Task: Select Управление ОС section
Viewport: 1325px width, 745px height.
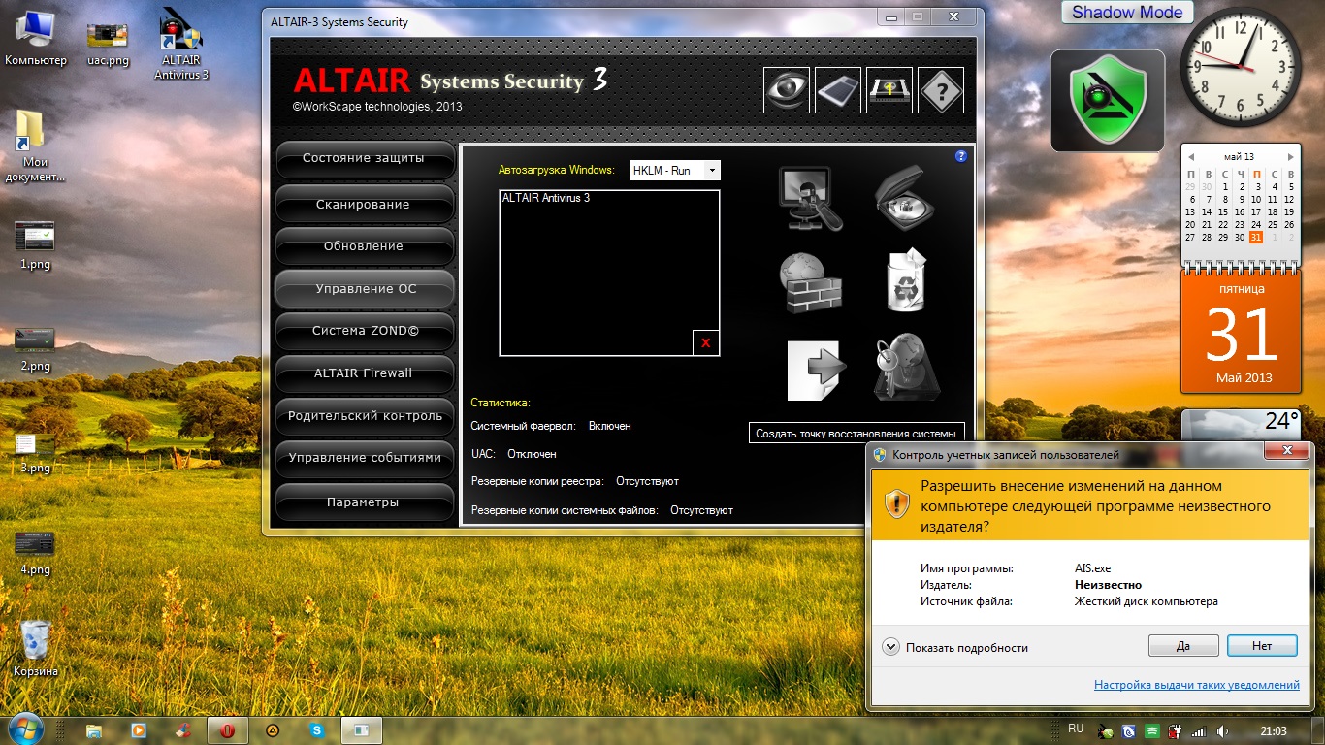Action: (364, 289)
